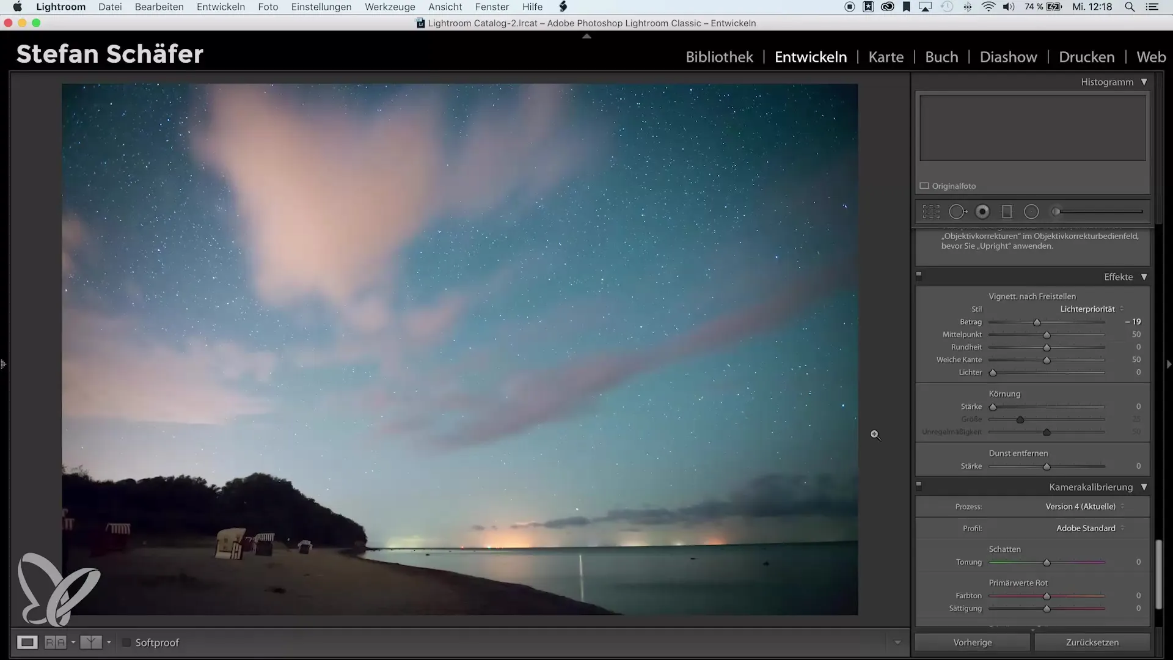1173x660 pixels.
Task: Open the AirPlay display menu
Action: (926, 7)
